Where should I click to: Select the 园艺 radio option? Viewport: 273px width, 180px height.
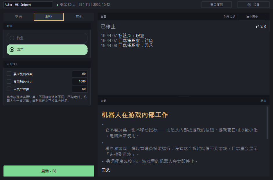47,50
